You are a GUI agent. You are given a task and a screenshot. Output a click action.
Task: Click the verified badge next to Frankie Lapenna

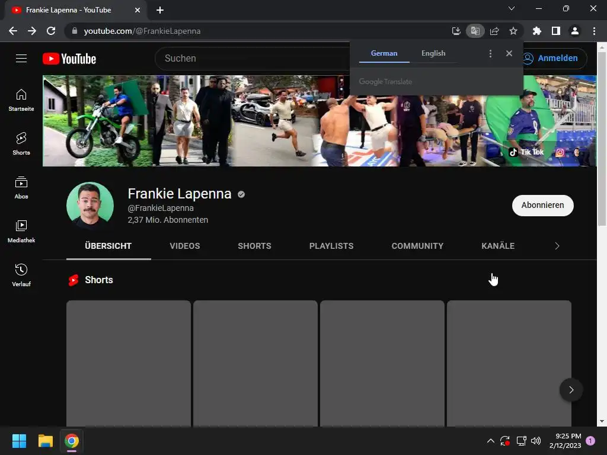[x=241, y=194]
